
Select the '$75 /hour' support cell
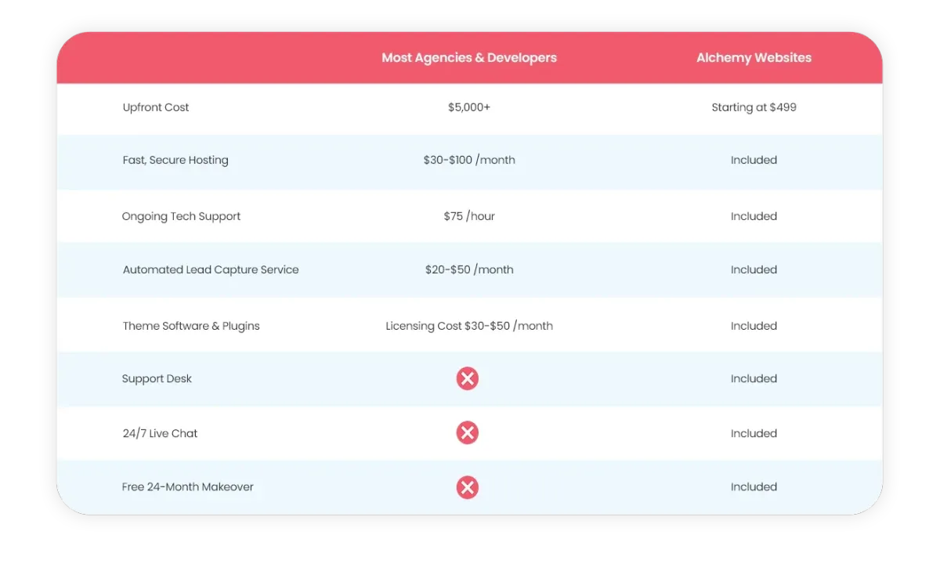tap(469, 216)
